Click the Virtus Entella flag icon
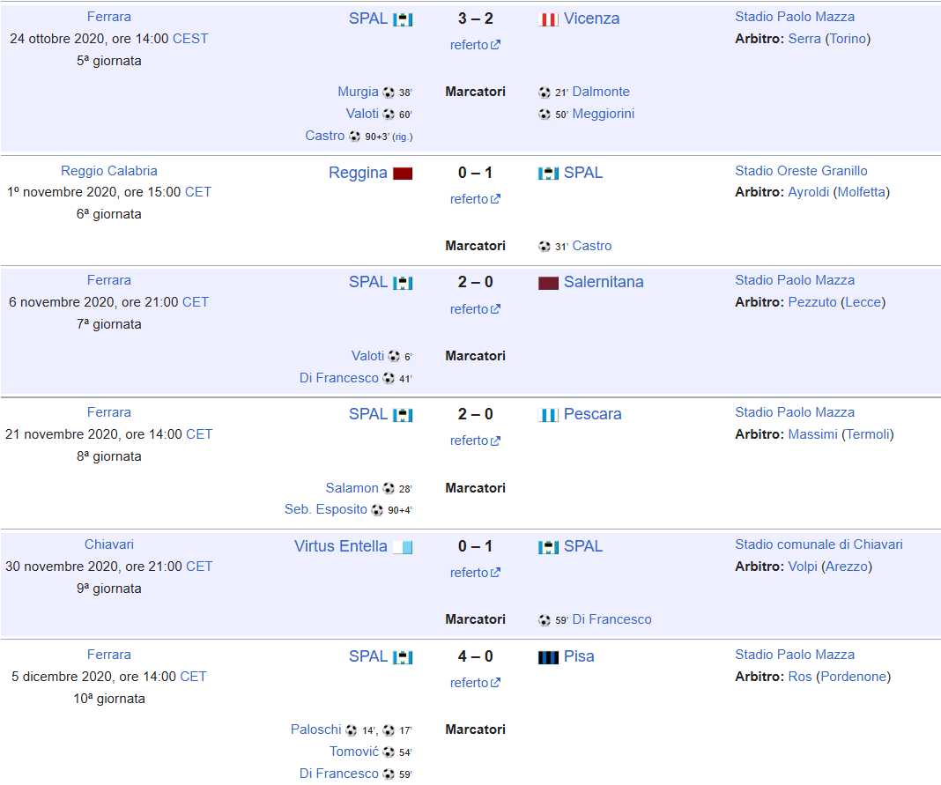This screenshot has width=941, height=785. 403,547
